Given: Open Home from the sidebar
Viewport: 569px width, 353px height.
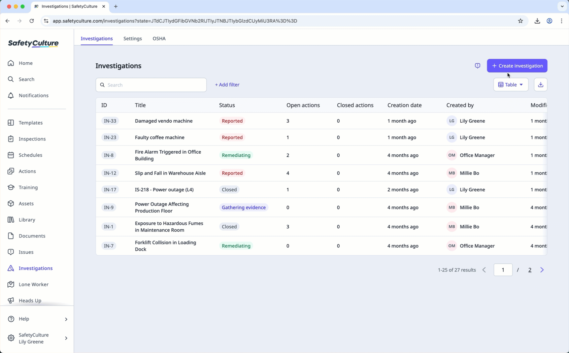Looking at the screenshot, I should point(26,63).
